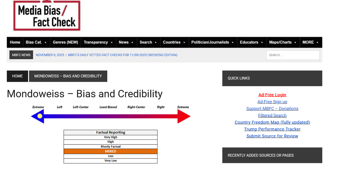Click the Mondoweiss – Bias and Credibility breadcrumb
Screen dimensions: 348x169
68,76
